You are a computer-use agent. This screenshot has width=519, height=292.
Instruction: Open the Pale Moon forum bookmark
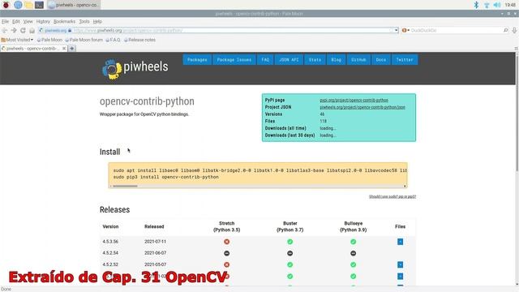(x=84, y=40)
